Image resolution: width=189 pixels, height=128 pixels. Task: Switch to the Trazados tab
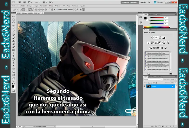[x=158, y=77]
